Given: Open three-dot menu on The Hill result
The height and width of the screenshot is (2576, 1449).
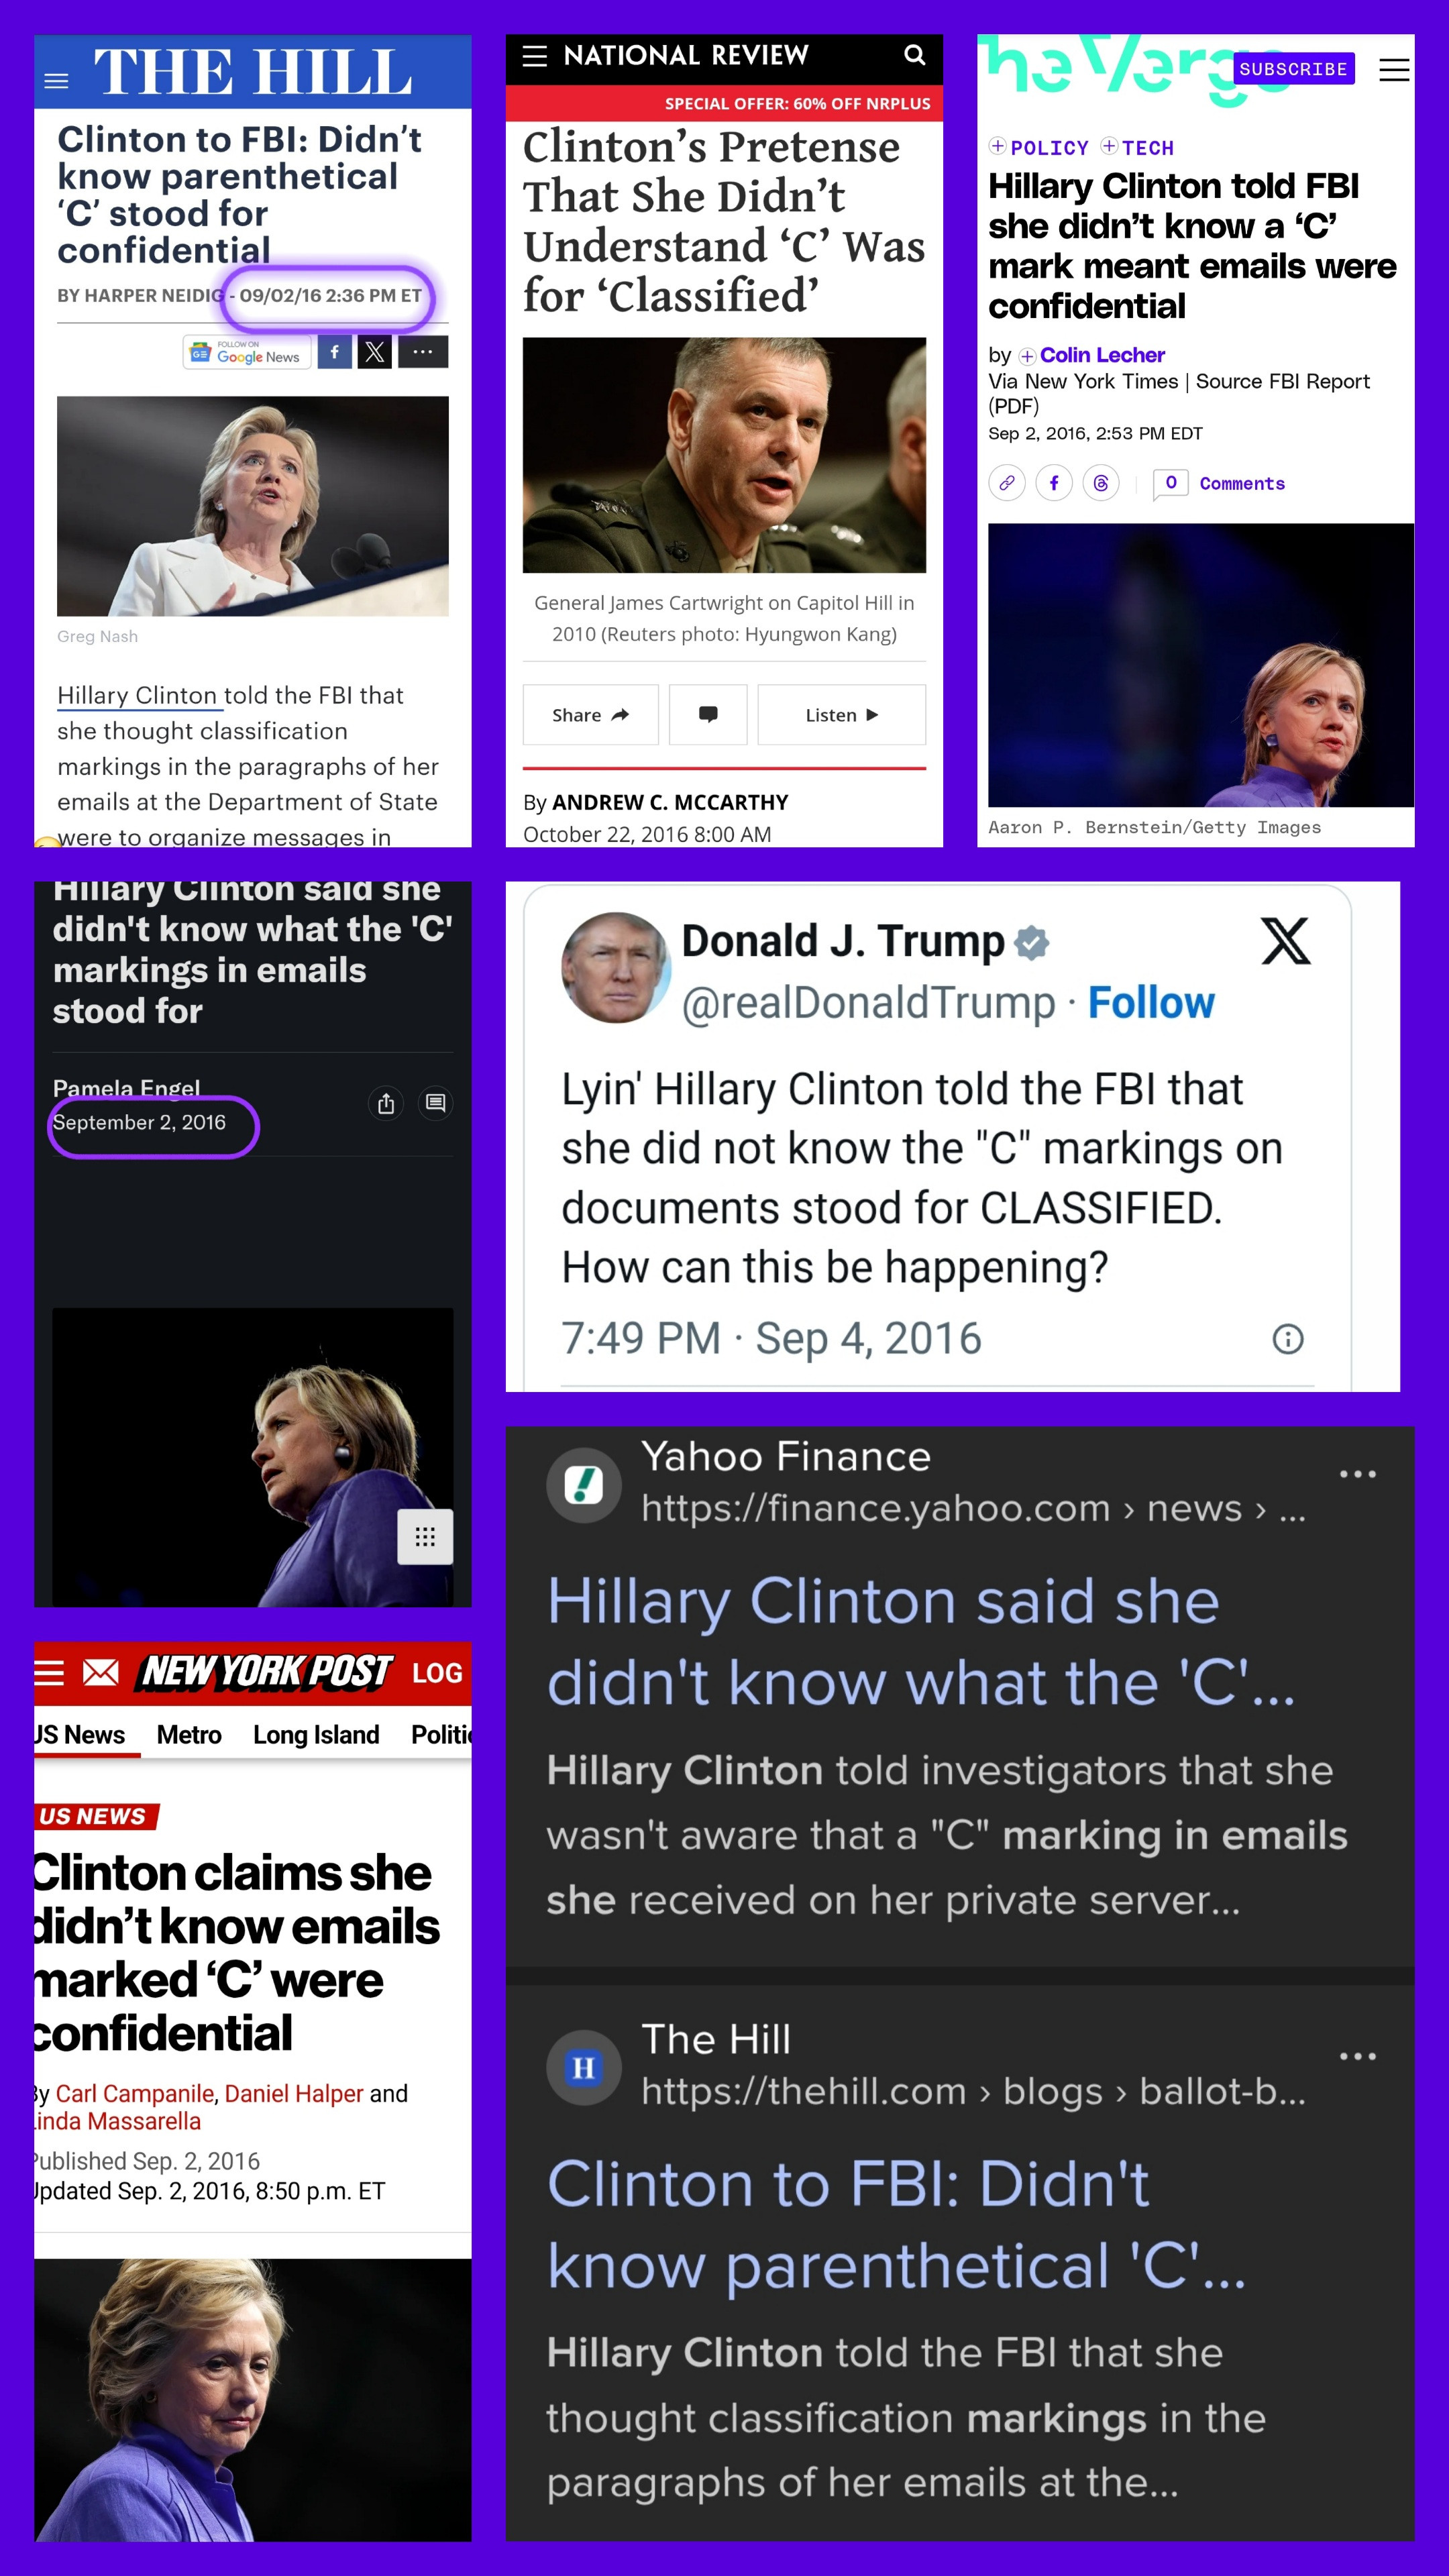Looking at the screenshot, I should (x=1357, y=2056).
